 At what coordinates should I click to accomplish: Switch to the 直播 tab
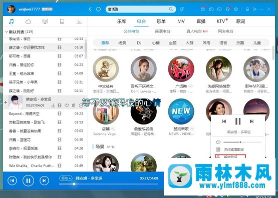pyautogui.click(x=201, y=21)
